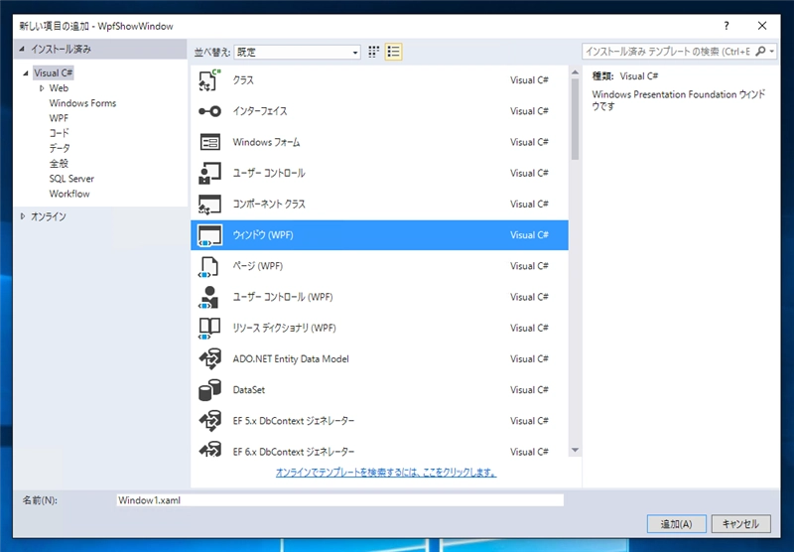Click the template list scroll up arrow

pos(575,72)
